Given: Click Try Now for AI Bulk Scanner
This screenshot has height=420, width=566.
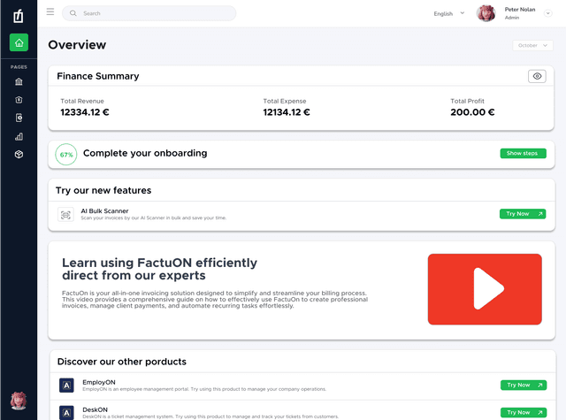Looking at the screenshot, I should (523, 214).
